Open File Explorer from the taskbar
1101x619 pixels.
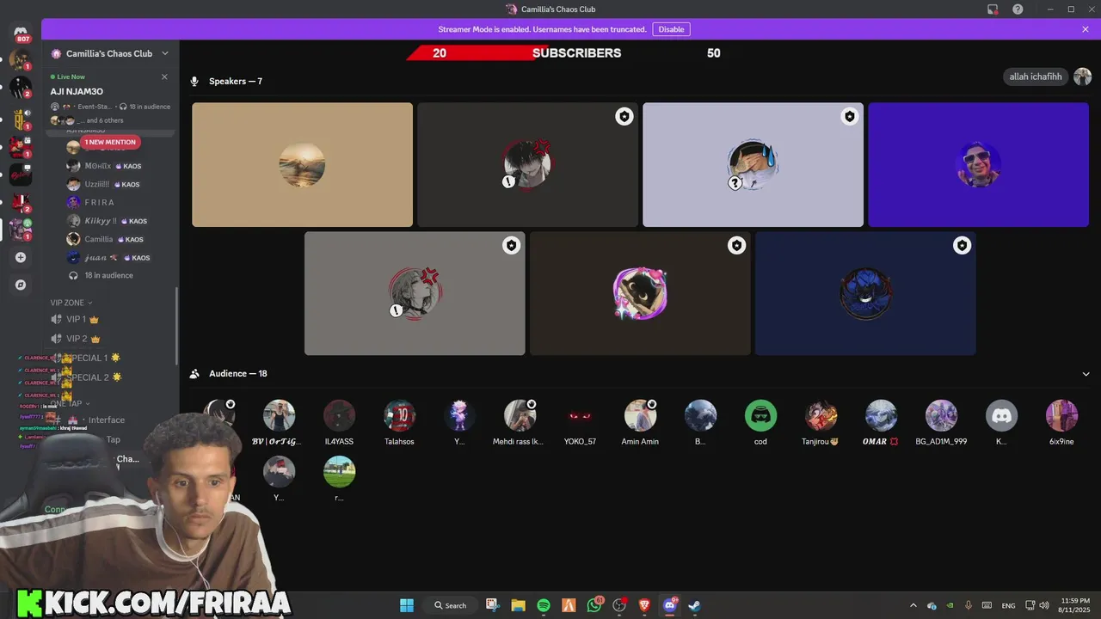coord(518,605)
